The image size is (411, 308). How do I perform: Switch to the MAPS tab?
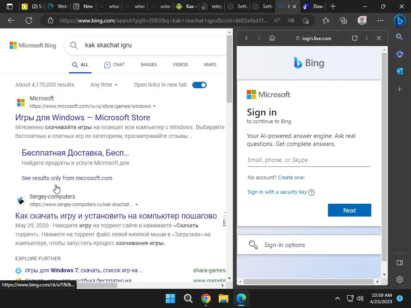210,65
